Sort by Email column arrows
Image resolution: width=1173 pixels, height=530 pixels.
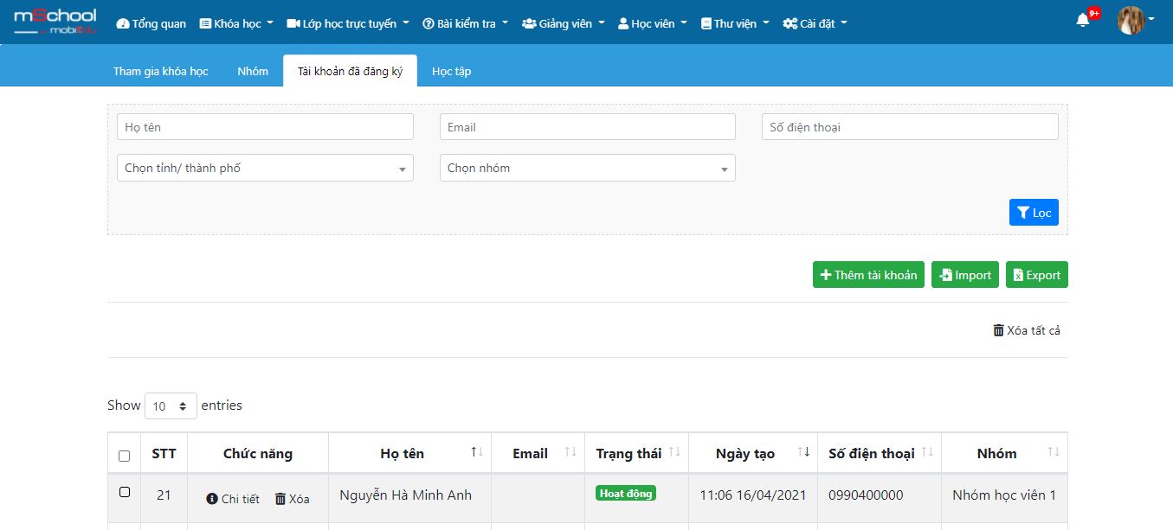click(570, 452)
